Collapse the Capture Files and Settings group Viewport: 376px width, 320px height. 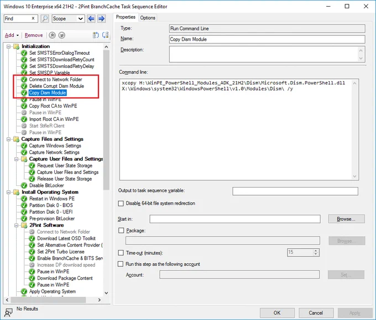[x=9, y=139]
